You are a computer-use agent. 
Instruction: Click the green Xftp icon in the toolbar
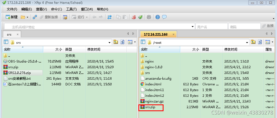(x=140, y=17)
